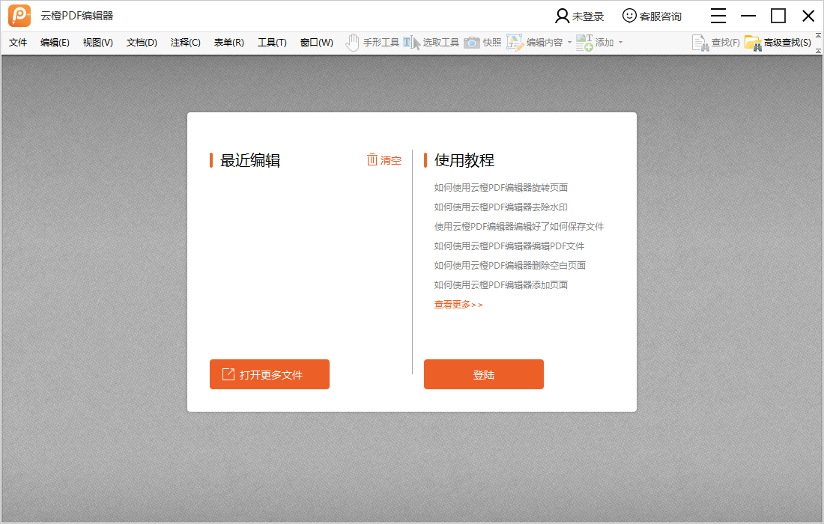The width and height of the screenshot is (824, 524).
Task: Click the 最近编辑 heading
Action: pos(250,160)
